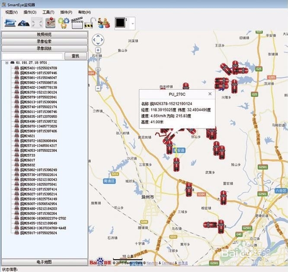Click the car marker near 汊涧镇 lake
Screen dimensions: 288x272
(234, 86)
